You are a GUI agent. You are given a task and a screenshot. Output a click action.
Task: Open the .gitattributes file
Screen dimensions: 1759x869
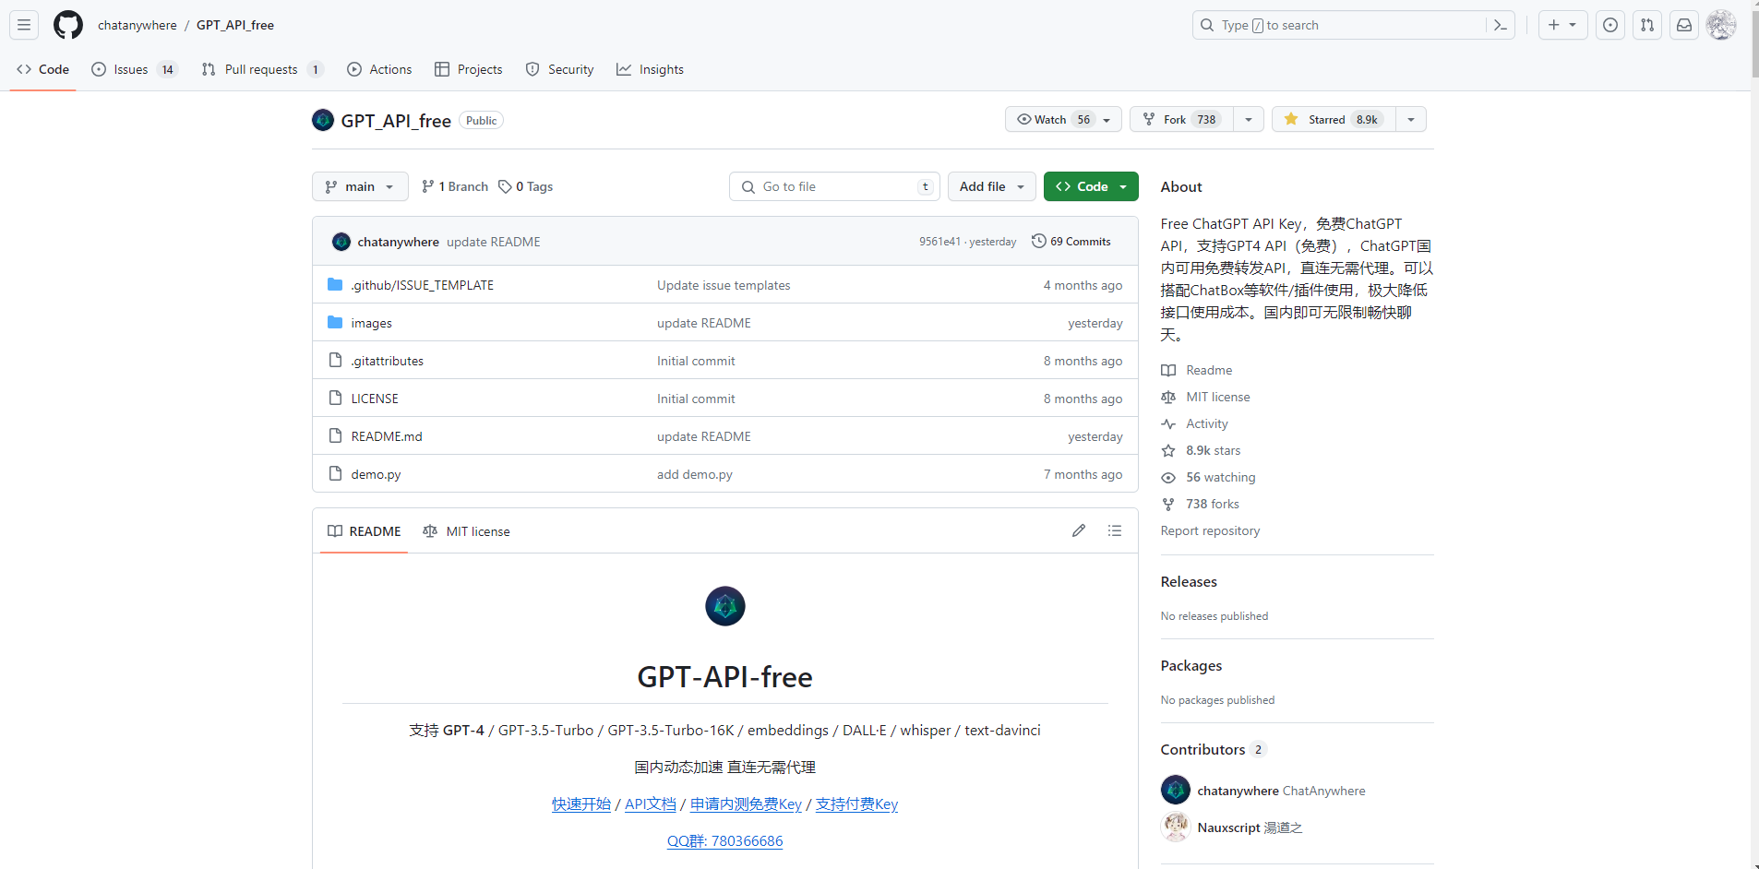(387, 361)
